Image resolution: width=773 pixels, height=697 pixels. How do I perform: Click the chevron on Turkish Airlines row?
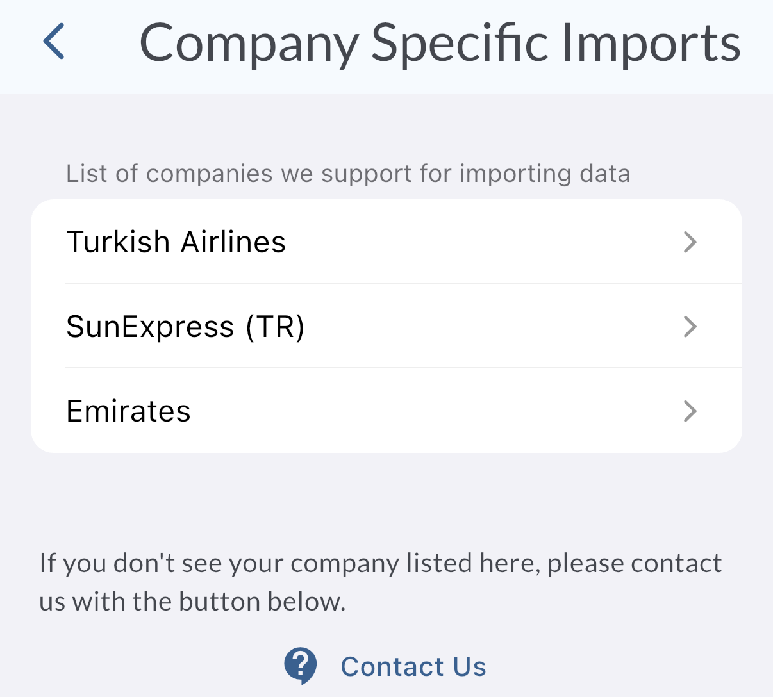coord(690,242)
